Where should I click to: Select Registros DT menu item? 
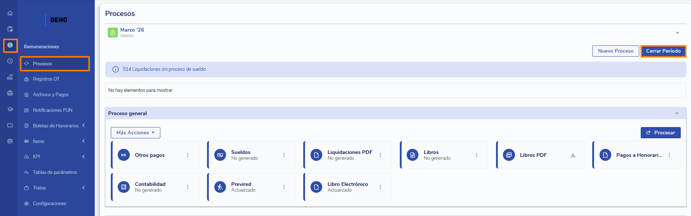(46, 79)
